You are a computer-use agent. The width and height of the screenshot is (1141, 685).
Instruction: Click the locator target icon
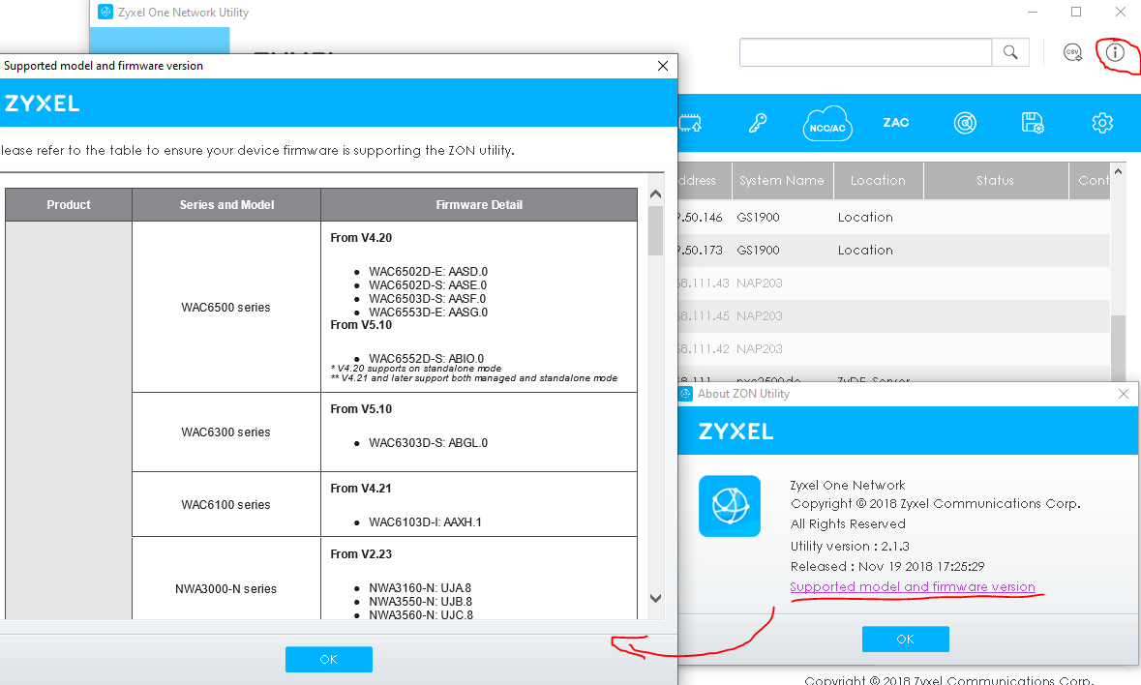[965, 123]
